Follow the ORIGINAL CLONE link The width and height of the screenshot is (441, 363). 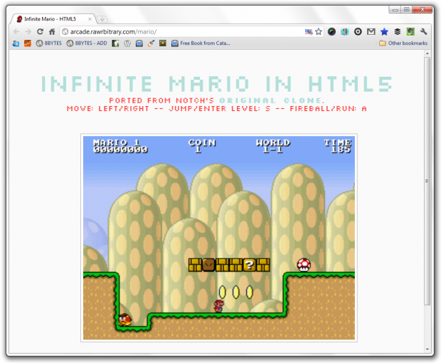(x=272, y=100)
